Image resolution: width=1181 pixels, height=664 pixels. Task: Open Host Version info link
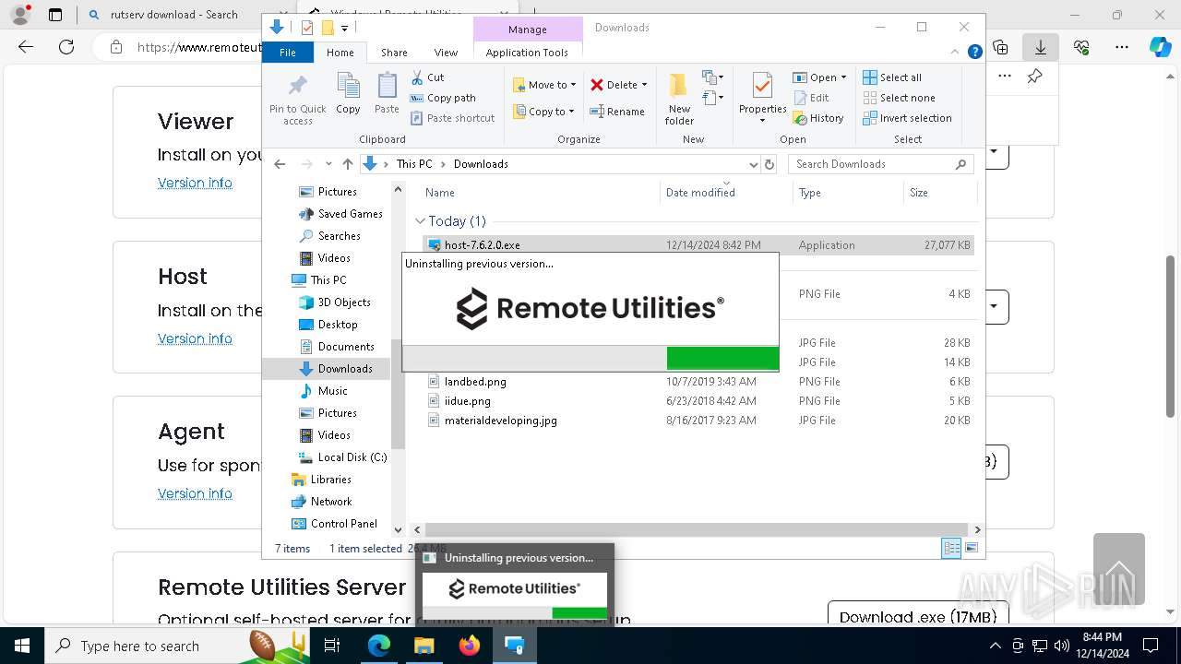[x=195, y=338]
